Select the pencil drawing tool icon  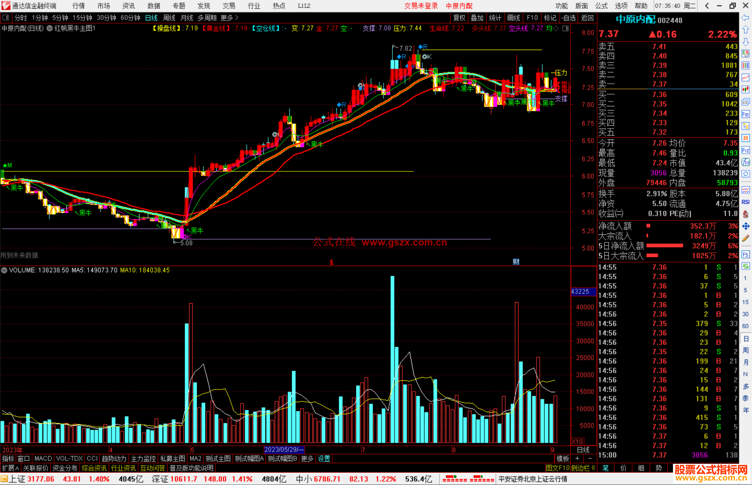pyautogui.click(x=745, y=238)
